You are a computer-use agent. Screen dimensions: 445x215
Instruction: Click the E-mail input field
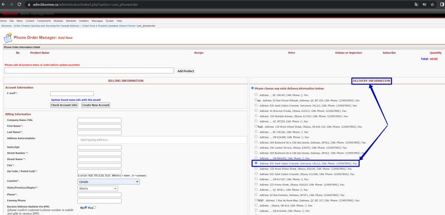[72, 94]
